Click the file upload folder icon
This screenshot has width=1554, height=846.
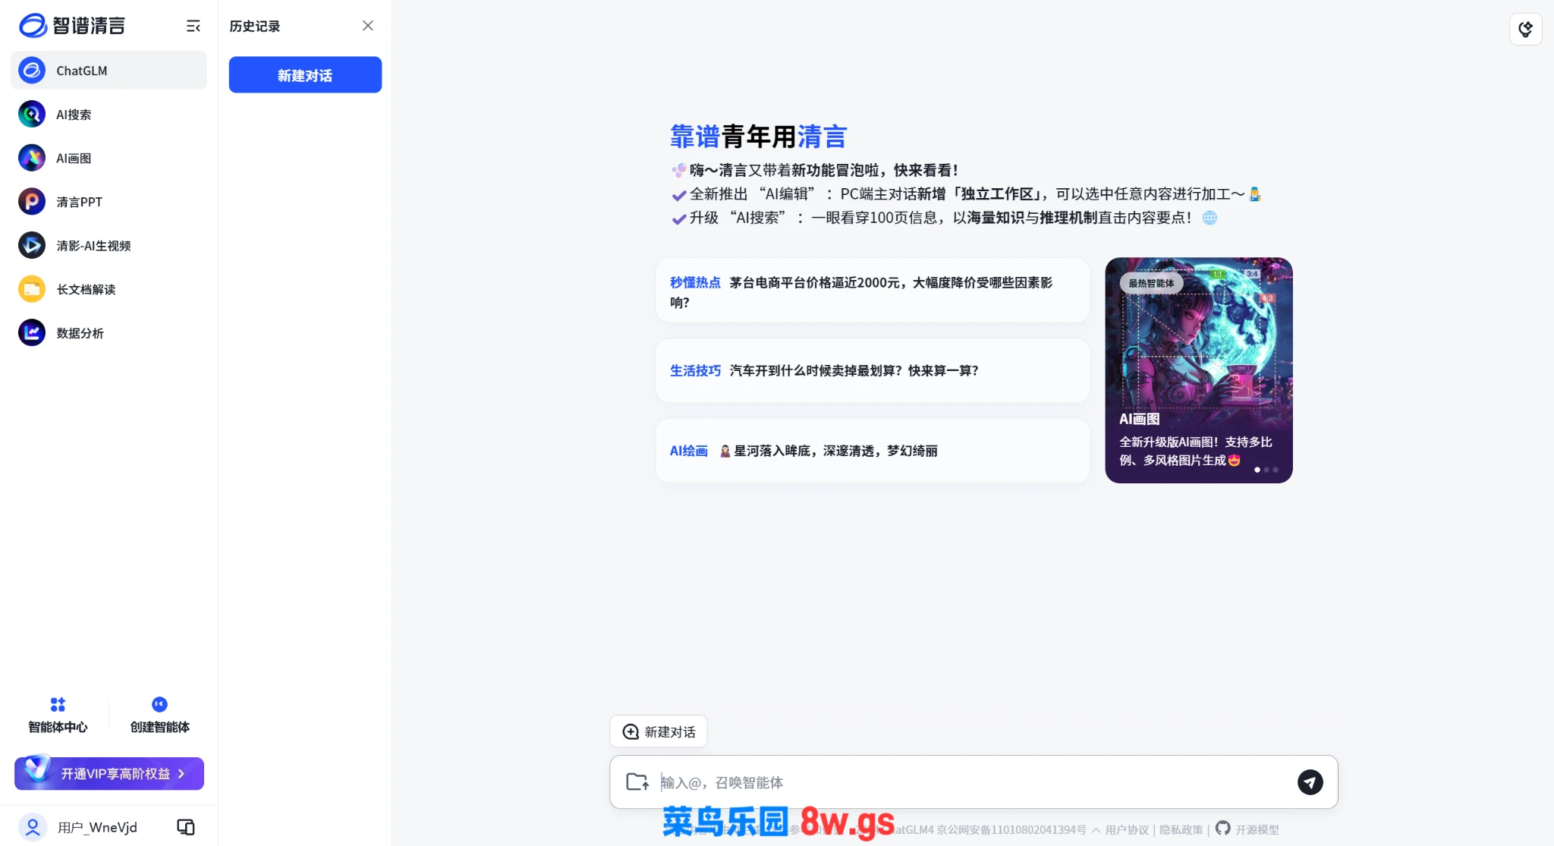coord(637,782)
